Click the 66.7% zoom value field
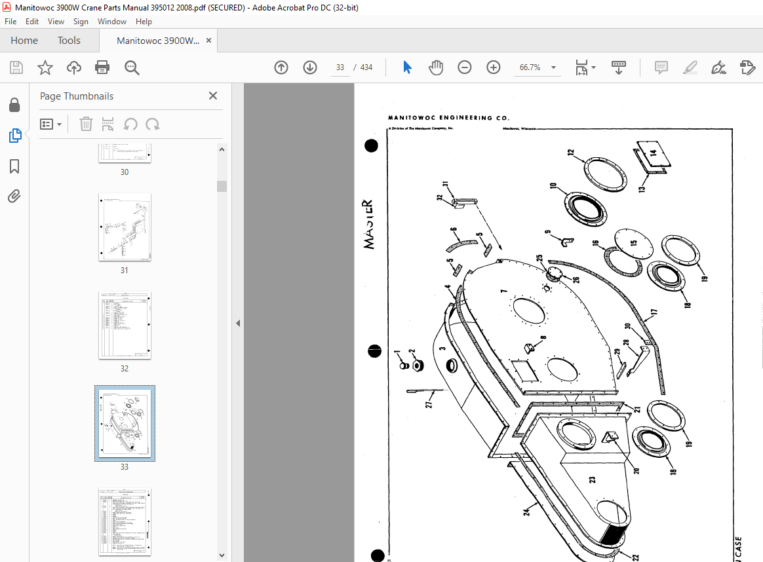Screen dimensions: 763x562 coord(530,67)
